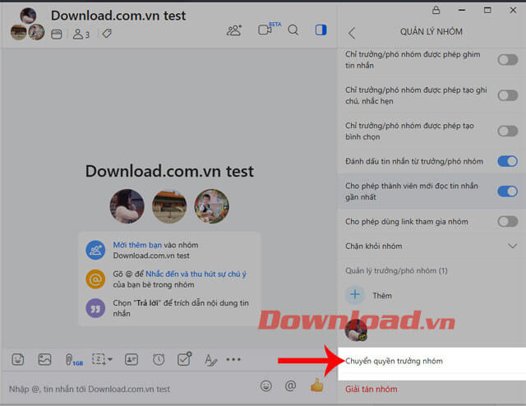
Task: Click the purple quote reply circle icon
Action: pos(95,308)
